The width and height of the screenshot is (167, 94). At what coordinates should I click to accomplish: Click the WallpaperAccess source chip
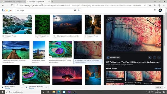[x=113, y=57]
